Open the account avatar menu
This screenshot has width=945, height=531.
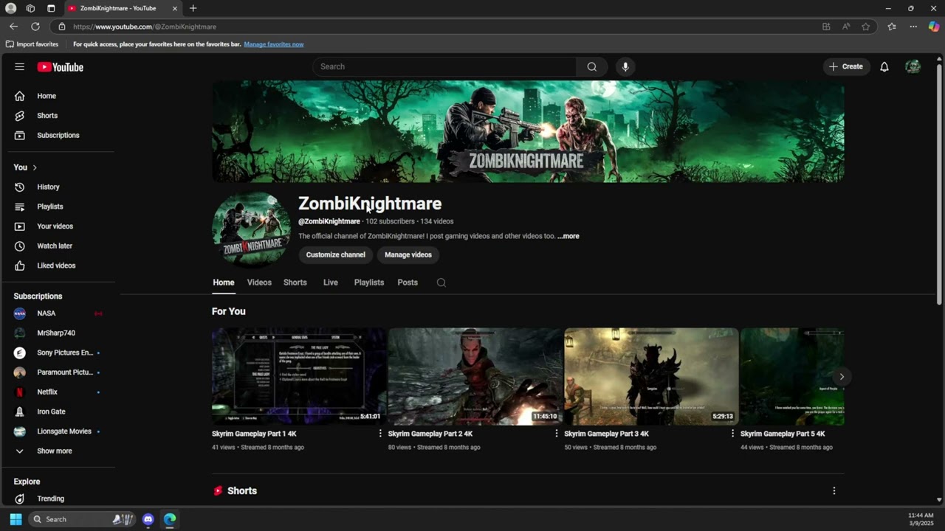[913, 66]
